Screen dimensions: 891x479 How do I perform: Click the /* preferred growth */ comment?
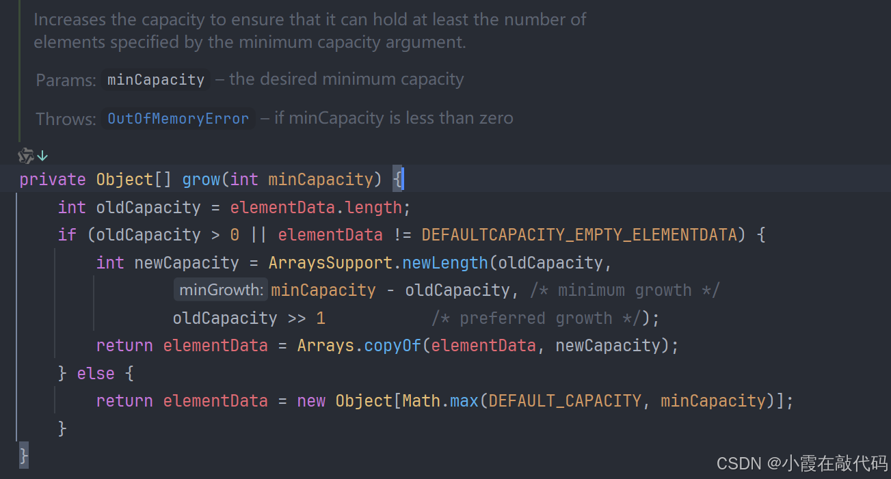tap(536, 318)
